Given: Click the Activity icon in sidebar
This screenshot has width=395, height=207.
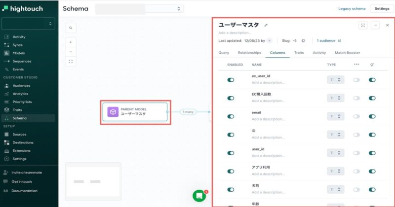Looking at the screenshot, I should pos(7,37).
